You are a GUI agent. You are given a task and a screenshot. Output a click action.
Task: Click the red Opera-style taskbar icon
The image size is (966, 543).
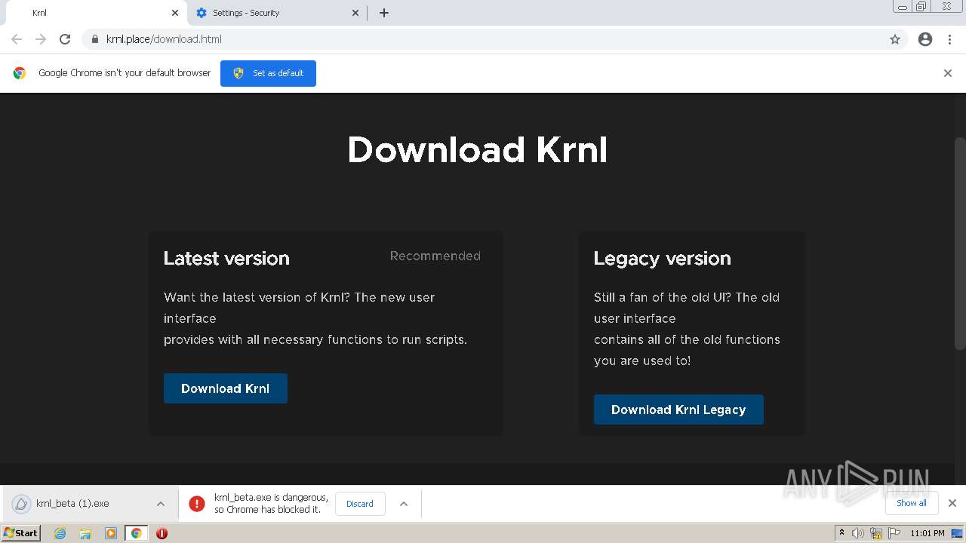click(162, 533)
